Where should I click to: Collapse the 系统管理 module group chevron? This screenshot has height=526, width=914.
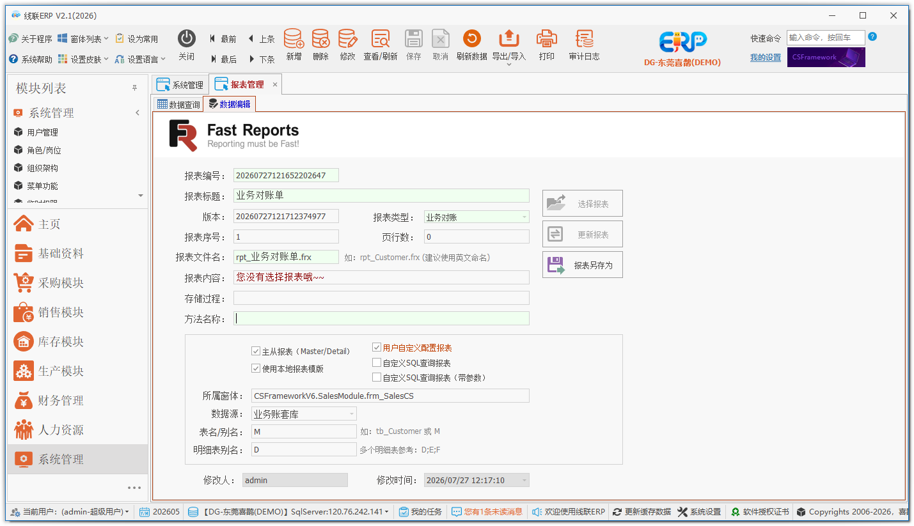[138, 113]
